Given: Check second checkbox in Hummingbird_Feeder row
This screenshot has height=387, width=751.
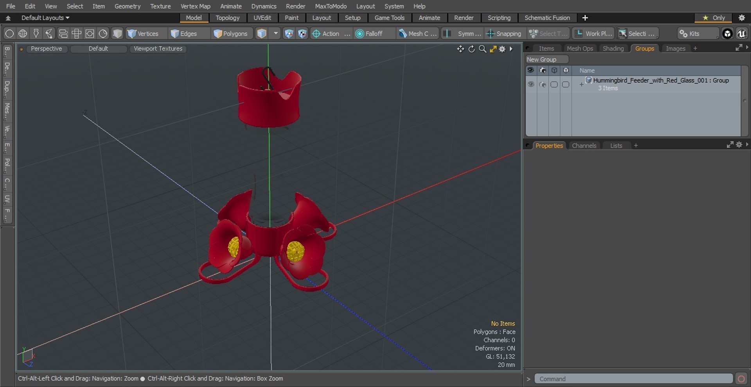Looking at the screenshot, I should point(566,84).
